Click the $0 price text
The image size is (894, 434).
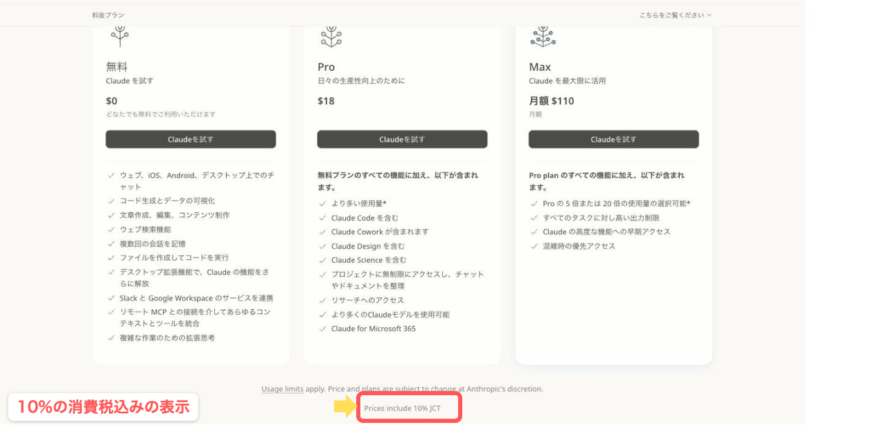112,101
